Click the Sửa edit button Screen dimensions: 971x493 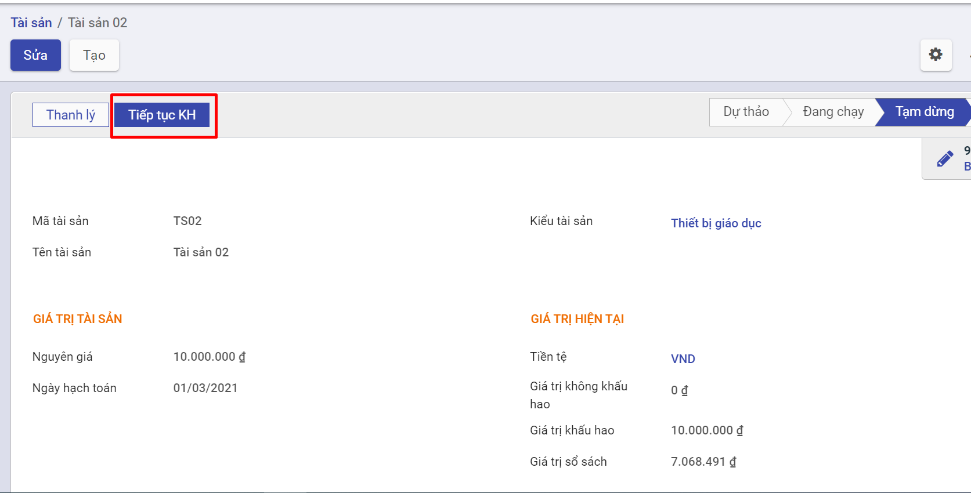tap(35, 55)
